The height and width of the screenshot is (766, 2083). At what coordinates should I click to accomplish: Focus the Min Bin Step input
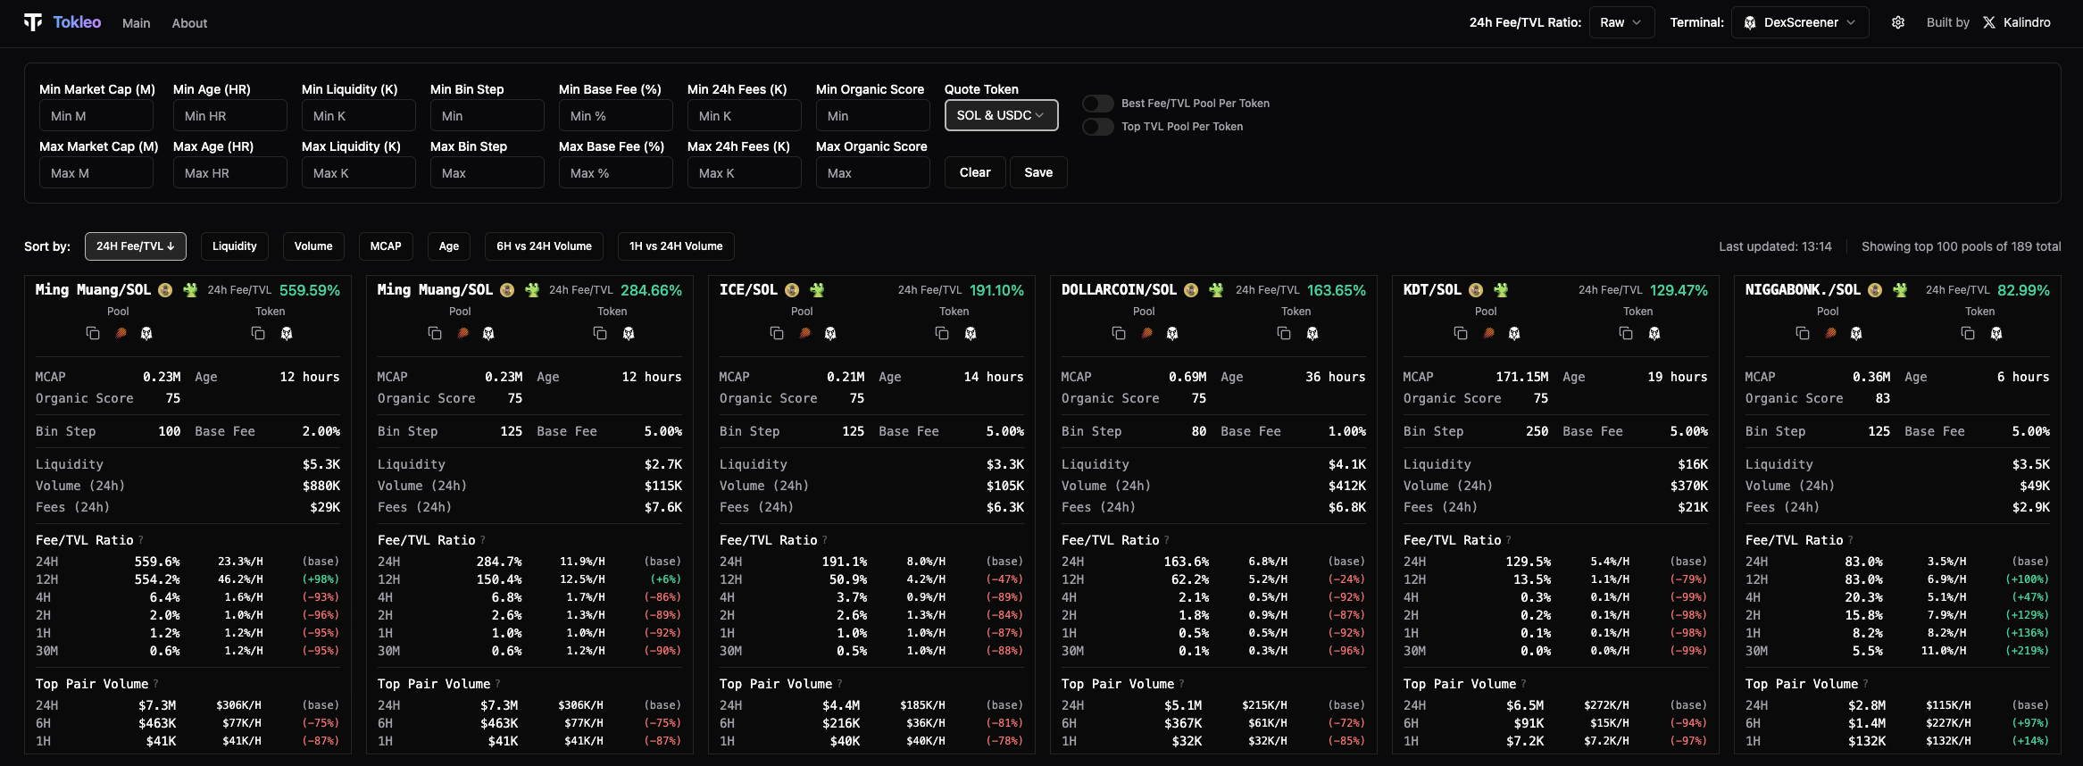click(487, 116)
